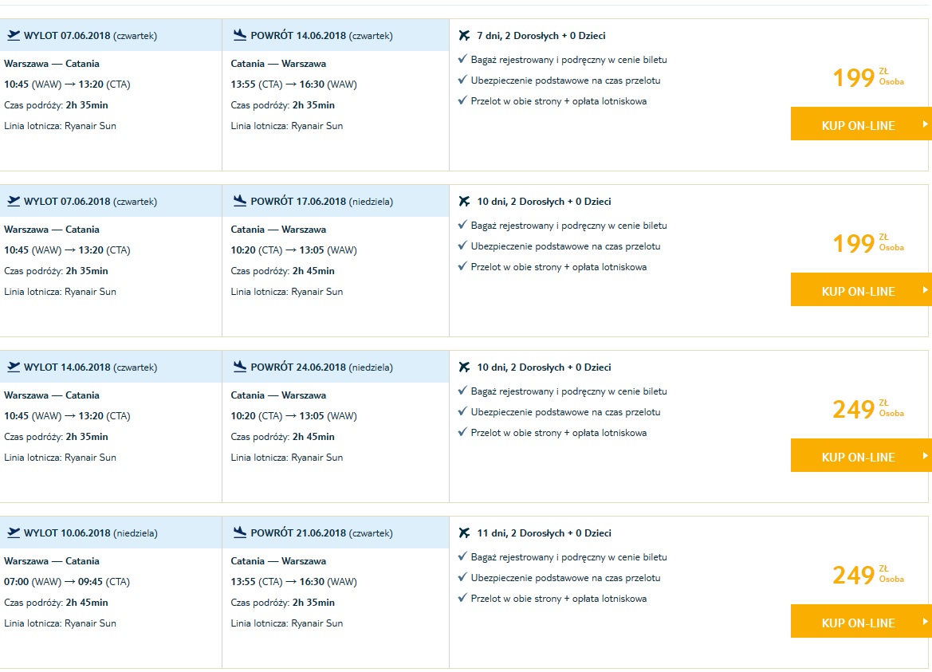The width and height of the screenshot is (932, 672).
Task: Click departure plane icon in offer returning 17.06.2018
Action: point(13,201)
